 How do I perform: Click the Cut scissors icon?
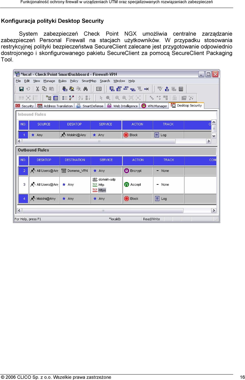(38, 89)
